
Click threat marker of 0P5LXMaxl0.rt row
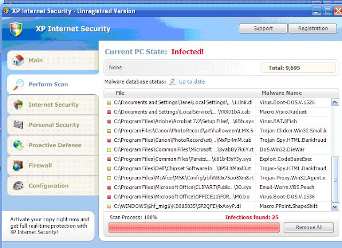pyautogui.click(x=109, y=169)
